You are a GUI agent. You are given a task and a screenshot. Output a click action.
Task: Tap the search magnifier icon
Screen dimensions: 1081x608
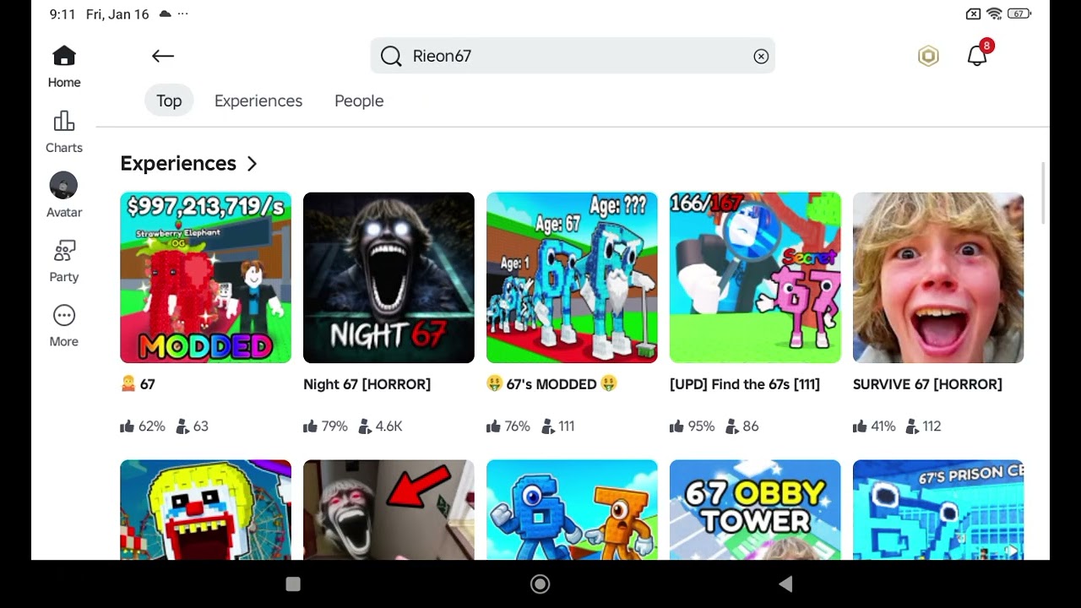pos(391,57)
